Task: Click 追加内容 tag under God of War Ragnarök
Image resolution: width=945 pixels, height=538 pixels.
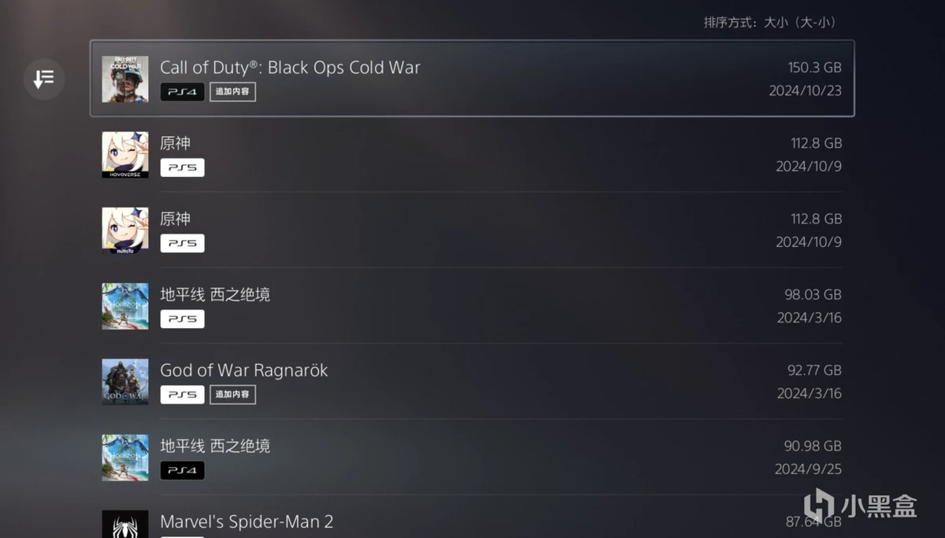Action: pyautogui.click(x=232, y=394)
